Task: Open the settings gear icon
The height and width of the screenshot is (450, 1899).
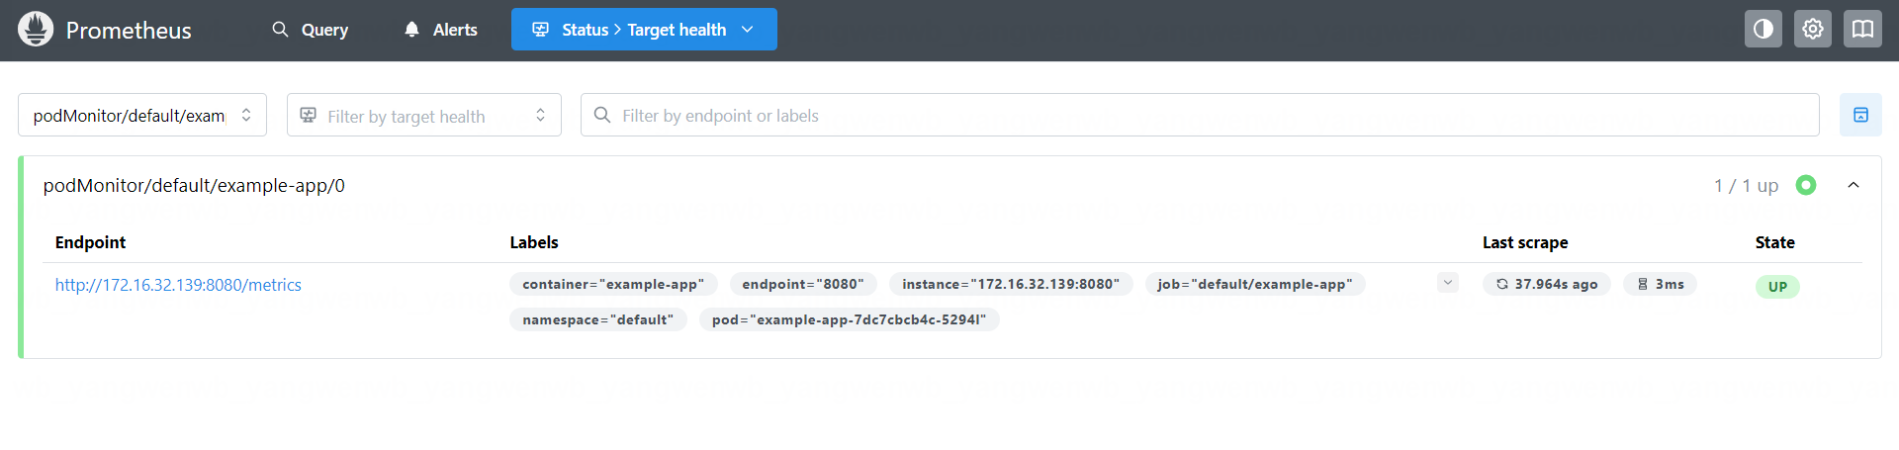Action: tap(1812, 30)
